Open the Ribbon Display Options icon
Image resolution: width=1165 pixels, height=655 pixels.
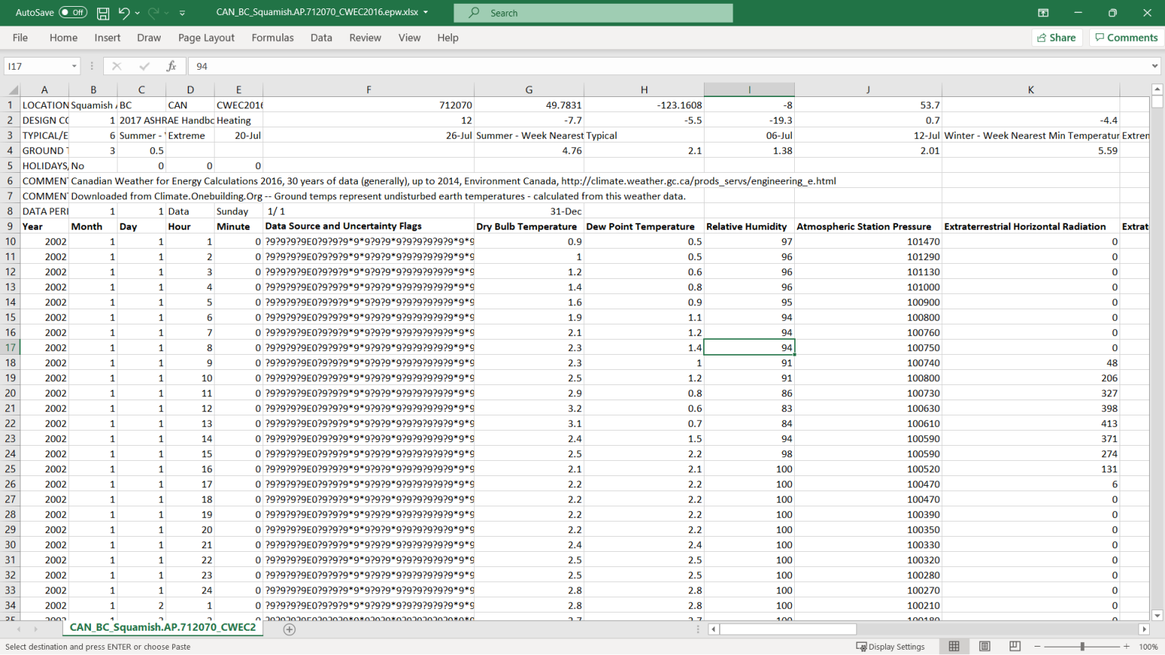[x=1044, y=13]
